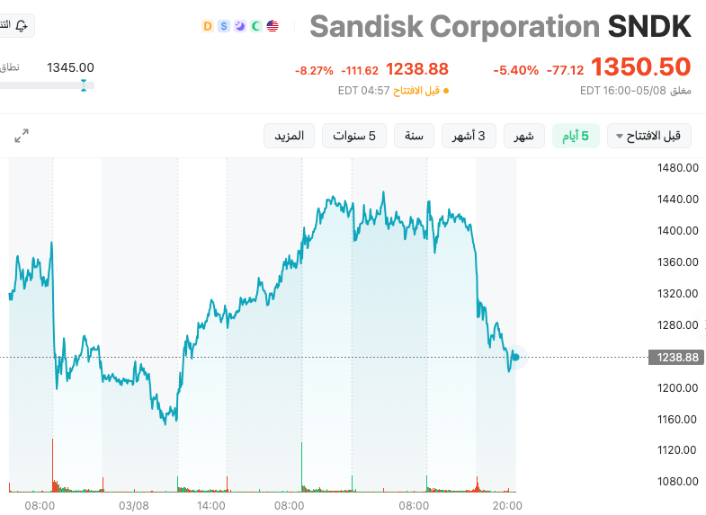Click the blue dollar sign badge icon

pyautogui.click(x=224, y=26)
